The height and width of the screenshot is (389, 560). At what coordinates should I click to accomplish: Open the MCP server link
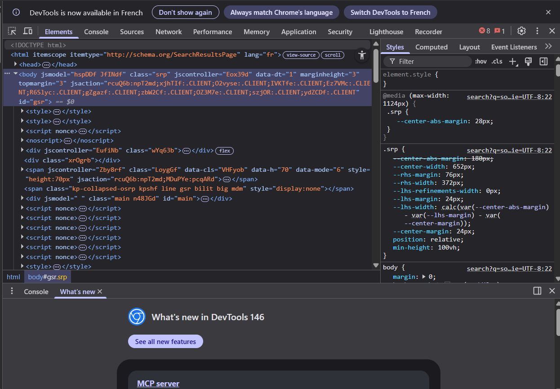[158, 383]
